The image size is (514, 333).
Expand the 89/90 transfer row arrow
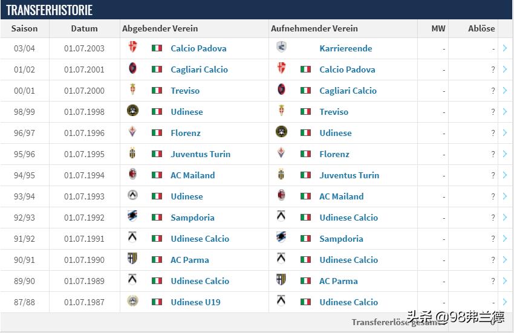pos(505,281)
